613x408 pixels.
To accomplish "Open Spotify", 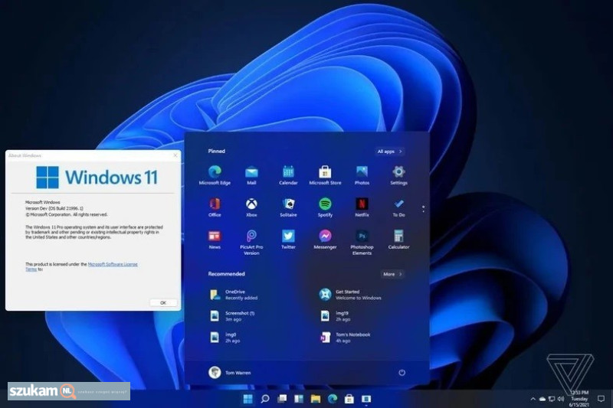I will (325, 207).
